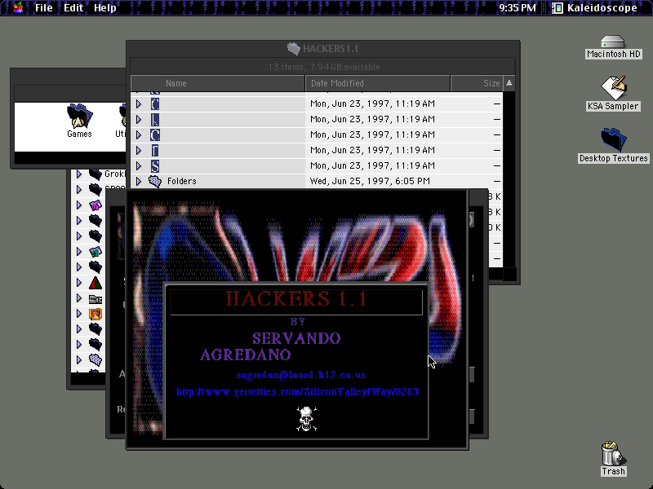Toggle sort order arrow button beside Size

(509, 83)
